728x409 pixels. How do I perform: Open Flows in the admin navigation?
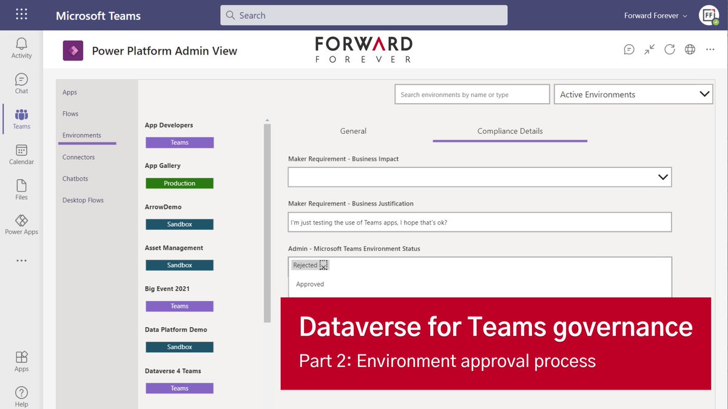tap(70, 114)
